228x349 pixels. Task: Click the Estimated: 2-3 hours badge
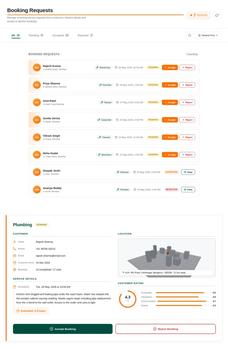(31, 311)
